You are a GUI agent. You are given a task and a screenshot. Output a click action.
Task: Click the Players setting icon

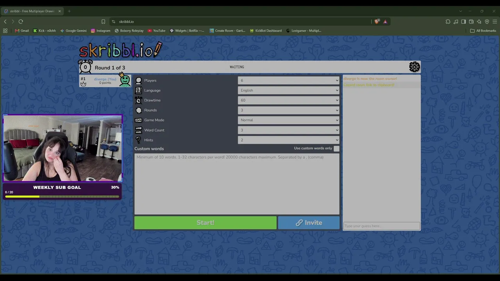click(x=138, y=80)
